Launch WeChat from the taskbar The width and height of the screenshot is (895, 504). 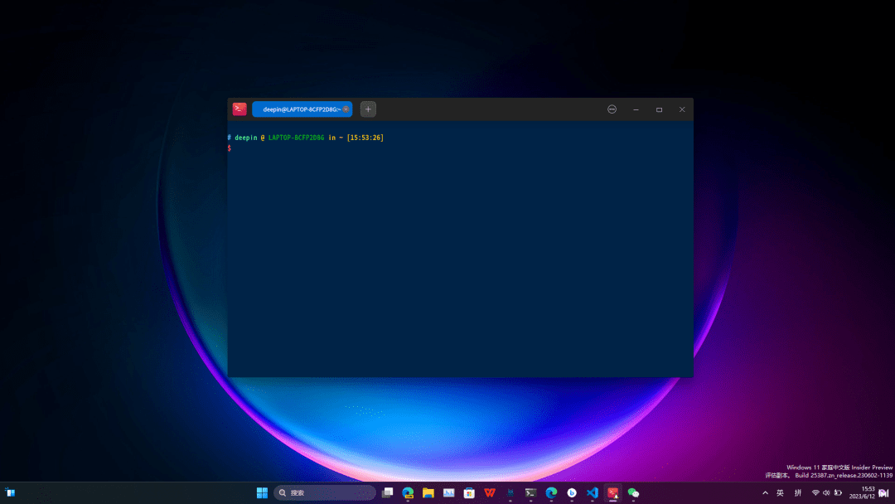tap(633, 492)
